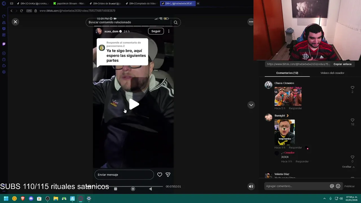Go to next video arrow

tap(251, 105)
